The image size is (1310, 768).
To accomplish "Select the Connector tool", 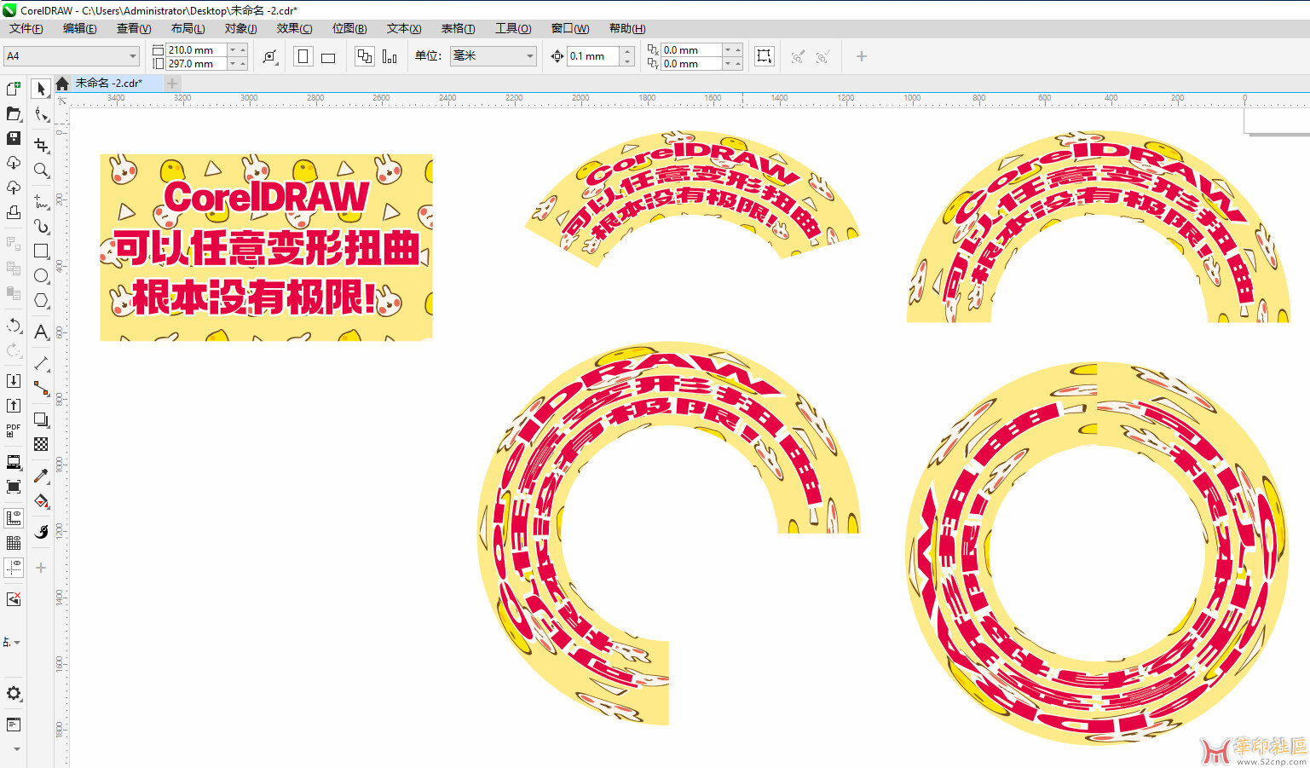I will 41,388.
